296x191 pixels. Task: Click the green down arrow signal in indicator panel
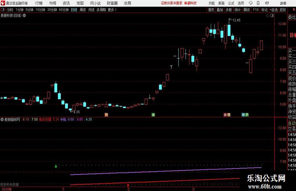56,166
